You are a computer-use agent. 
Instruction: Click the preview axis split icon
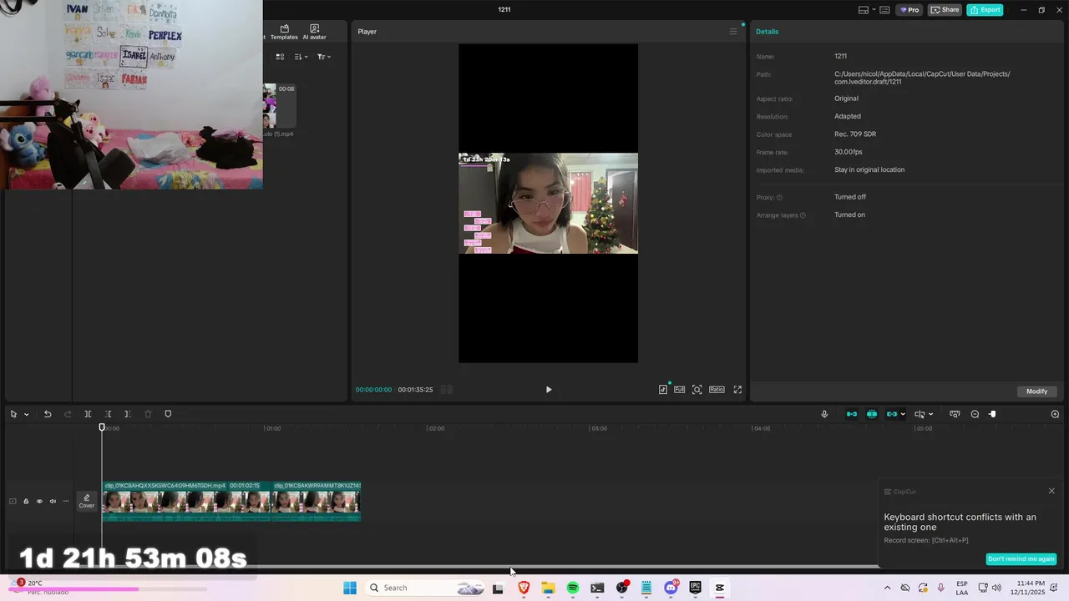(920, 414)
